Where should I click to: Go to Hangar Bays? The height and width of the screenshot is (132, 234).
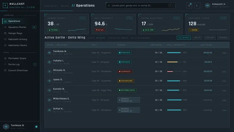(x=20, y=33)
